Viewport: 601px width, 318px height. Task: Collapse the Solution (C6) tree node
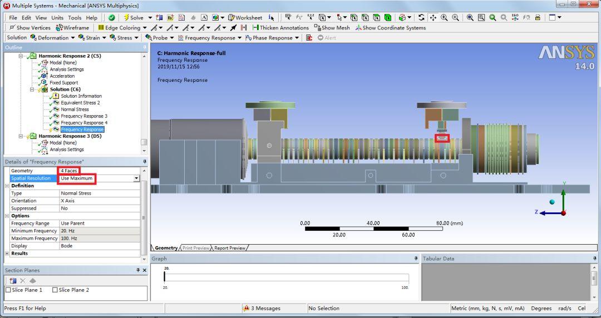click(x=33, y=90)
